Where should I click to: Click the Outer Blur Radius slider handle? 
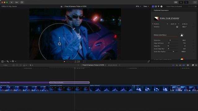173,51
